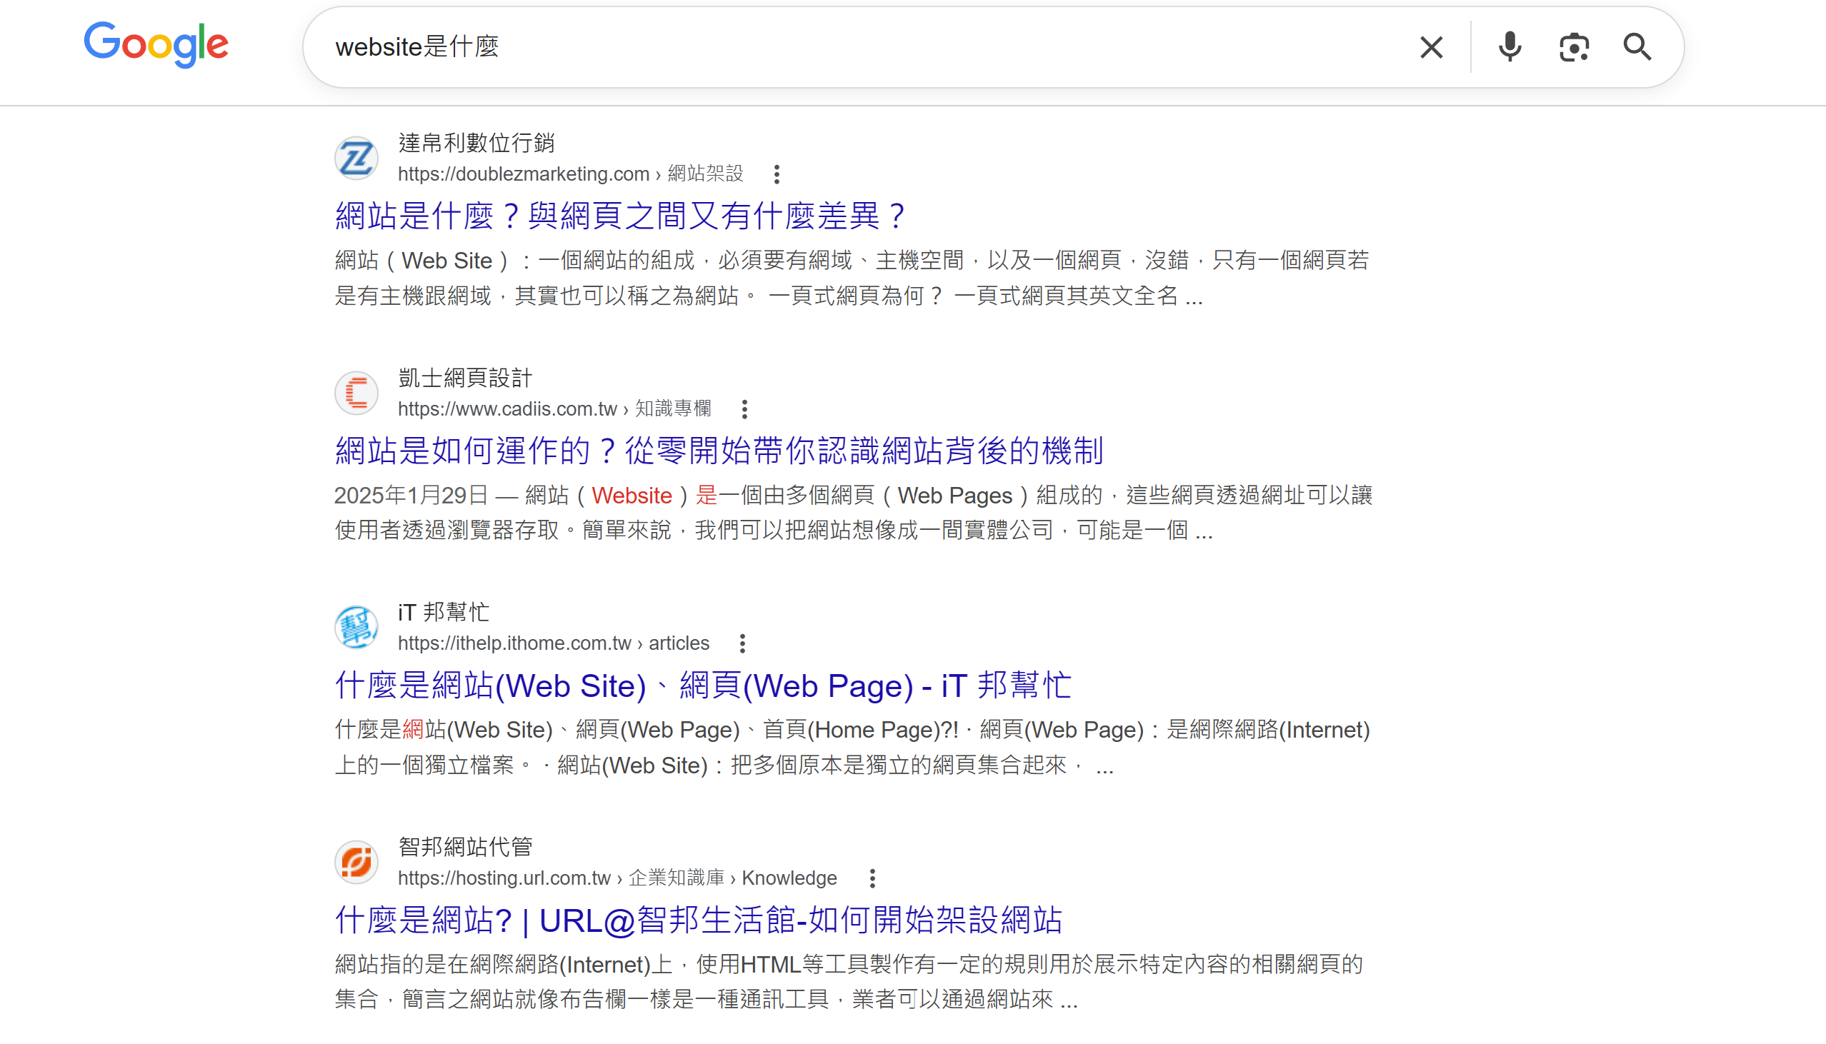Click the 智邦網站代管 site favicon

pos(356,862)
